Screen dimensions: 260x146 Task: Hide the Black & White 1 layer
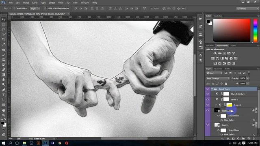[208, 94]
